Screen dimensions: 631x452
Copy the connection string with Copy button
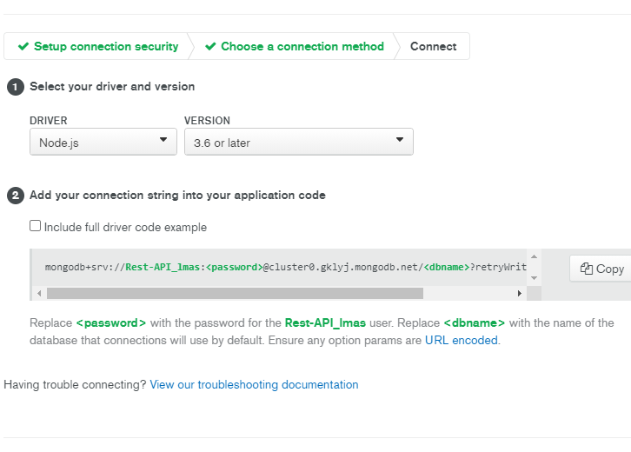601,269
